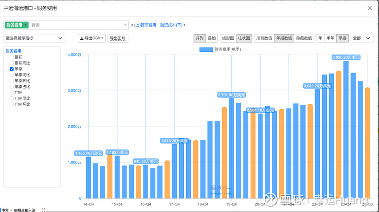The image size is (379, 212).
Task: Click the 搜索 search input field
Action: [76, 25]
